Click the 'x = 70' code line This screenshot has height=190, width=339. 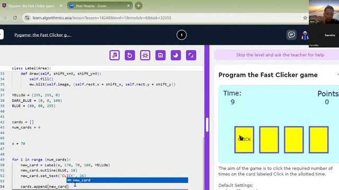tap(19, 144)
